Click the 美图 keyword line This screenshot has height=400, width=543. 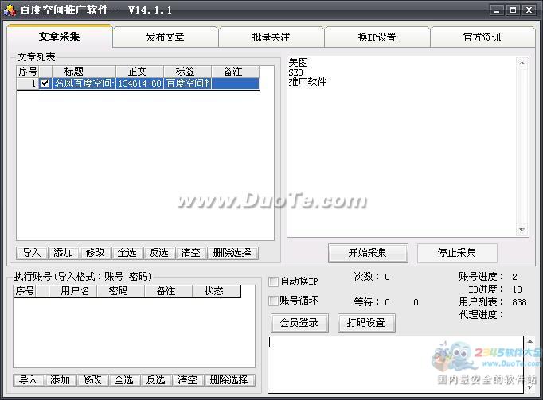pos(298,63)
